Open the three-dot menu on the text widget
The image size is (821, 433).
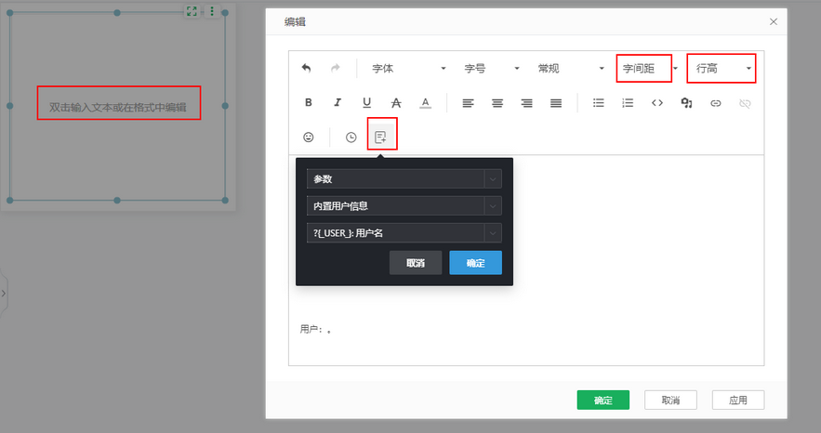pyautogui.click(x=212, y=11)
